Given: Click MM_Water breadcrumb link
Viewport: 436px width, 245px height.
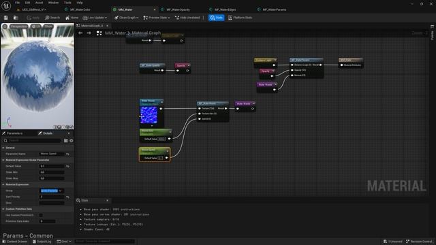Looking at the screenshot, I should click(x=115, y=33).
